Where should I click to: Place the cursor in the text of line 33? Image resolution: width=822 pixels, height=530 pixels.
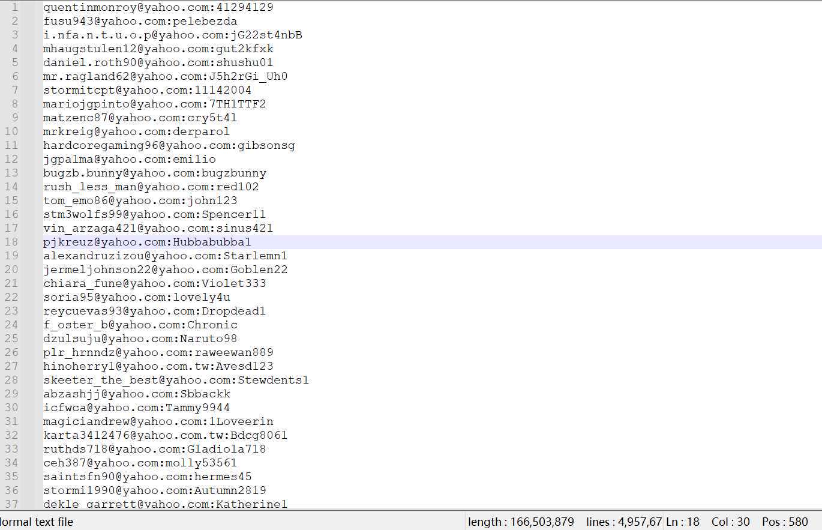click(155, 449)
